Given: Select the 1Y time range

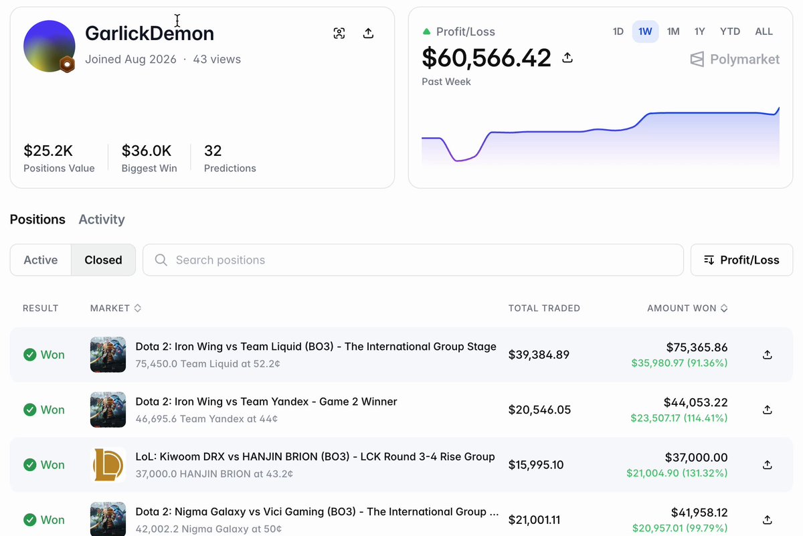Looking at the screenshot, I should pyautogui.click(x=700, y=31).
